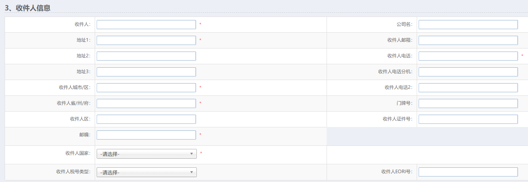This screenshot has width=528, height=182.
Task: Select the 地址3 input field
Action: click(146, 72)
